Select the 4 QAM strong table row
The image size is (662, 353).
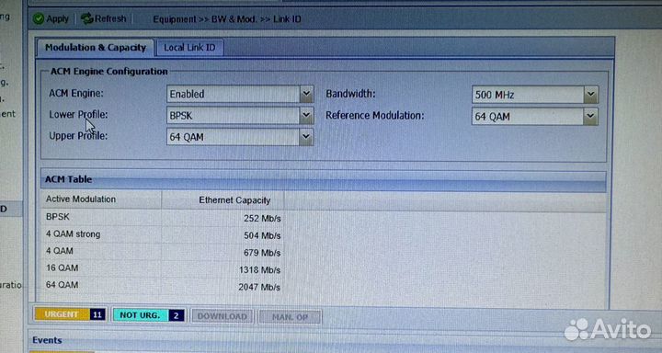coord(163,234)
